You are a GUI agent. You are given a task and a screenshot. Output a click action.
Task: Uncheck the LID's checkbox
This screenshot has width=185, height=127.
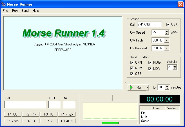tap(150, 69)
